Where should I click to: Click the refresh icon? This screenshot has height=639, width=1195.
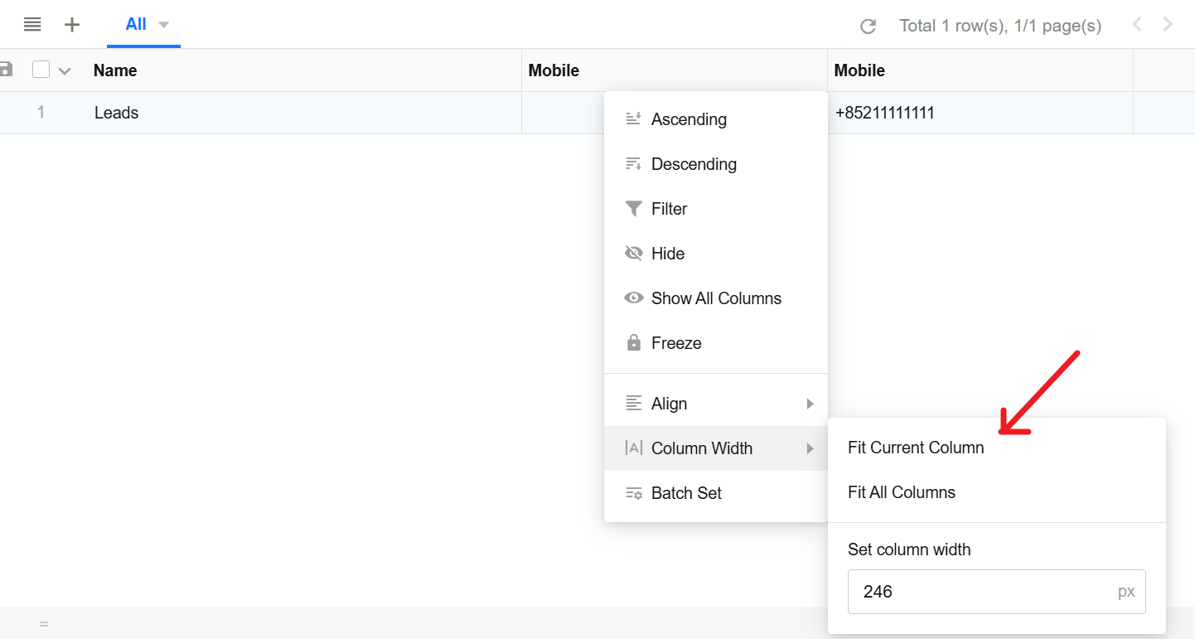pyautogui.click(x=868, y=27)
